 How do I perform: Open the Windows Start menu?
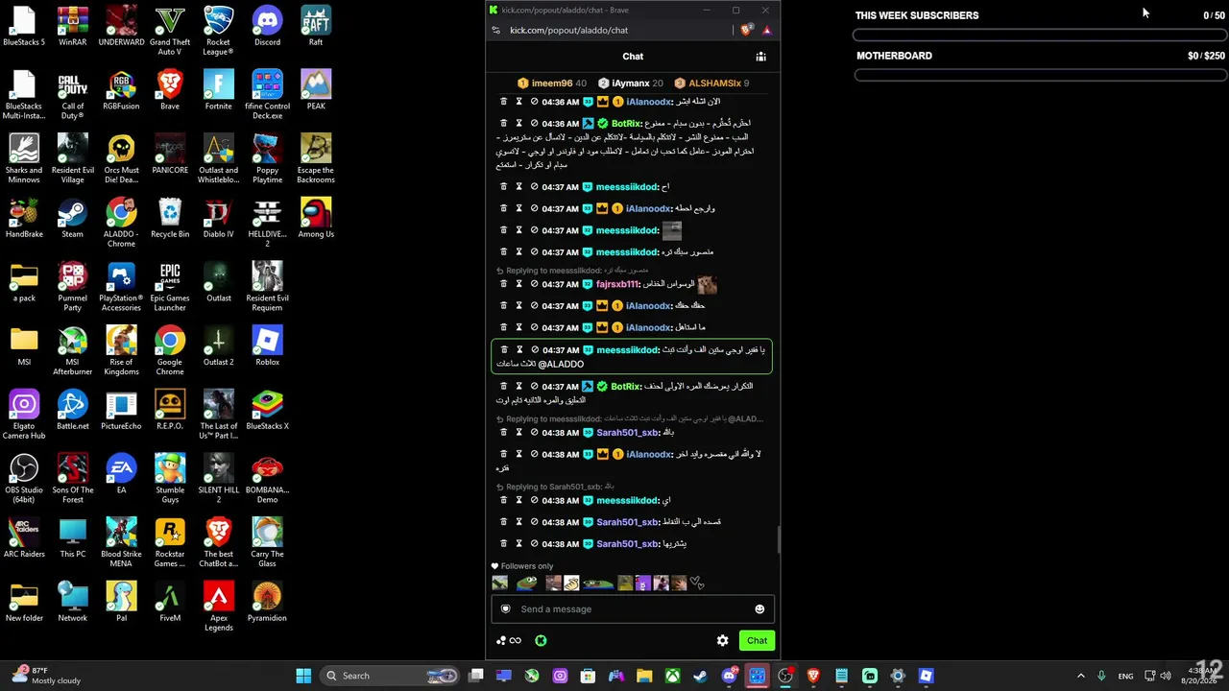[303, 676]
